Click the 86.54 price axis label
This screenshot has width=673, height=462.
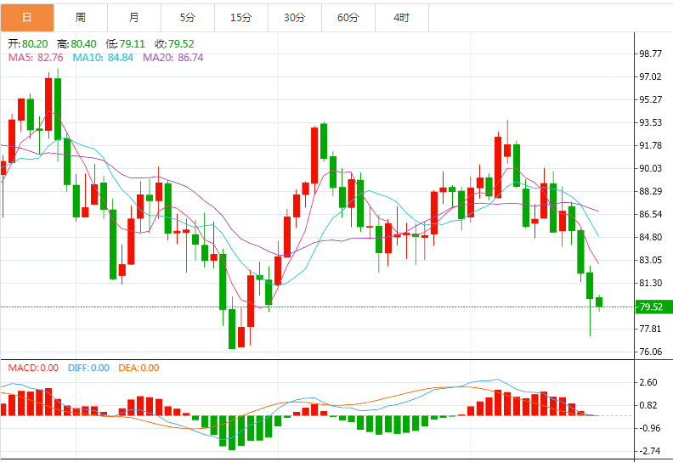tap(651, 214)
